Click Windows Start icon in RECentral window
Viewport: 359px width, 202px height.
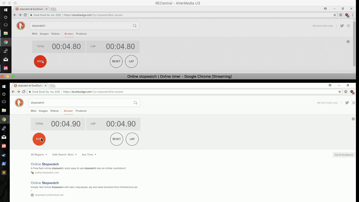pyautogui.click(x=6, y=10)
